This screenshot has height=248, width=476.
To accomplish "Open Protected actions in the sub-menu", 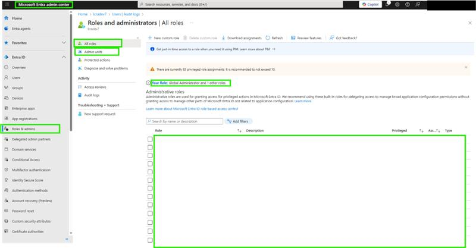I will 97,60.
